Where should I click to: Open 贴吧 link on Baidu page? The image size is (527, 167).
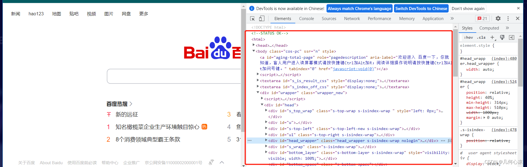coord(74,14)
